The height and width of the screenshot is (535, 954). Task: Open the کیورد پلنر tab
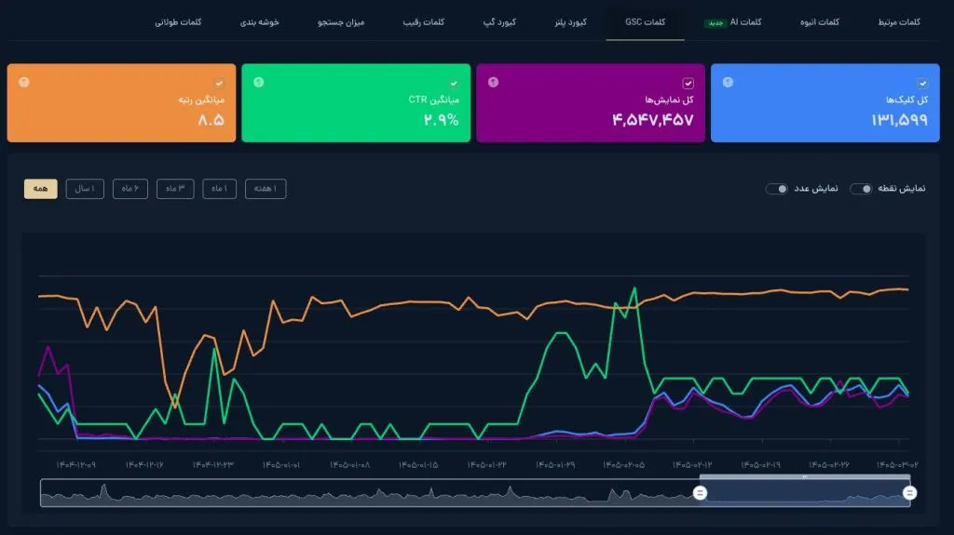tap(570, 22)
